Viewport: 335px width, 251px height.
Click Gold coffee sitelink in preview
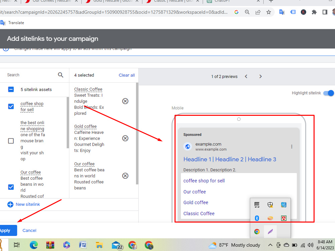[x=196, y=202]
